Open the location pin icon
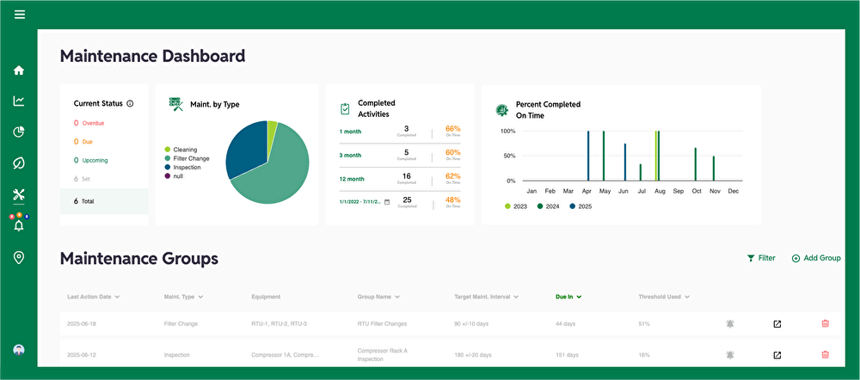This screenshot has width=860, height=380. point(19,257)
